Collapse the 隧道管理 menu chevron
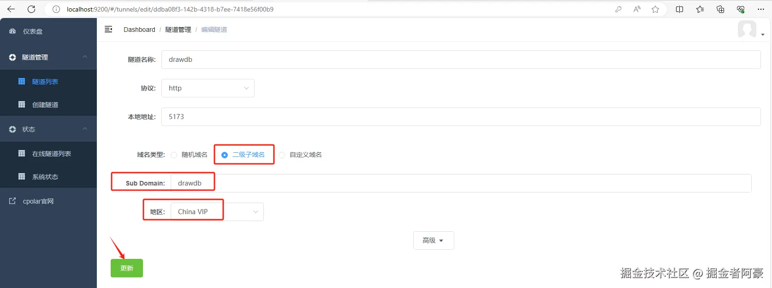The width and height of the screenshot is (772, 288). 85,57
